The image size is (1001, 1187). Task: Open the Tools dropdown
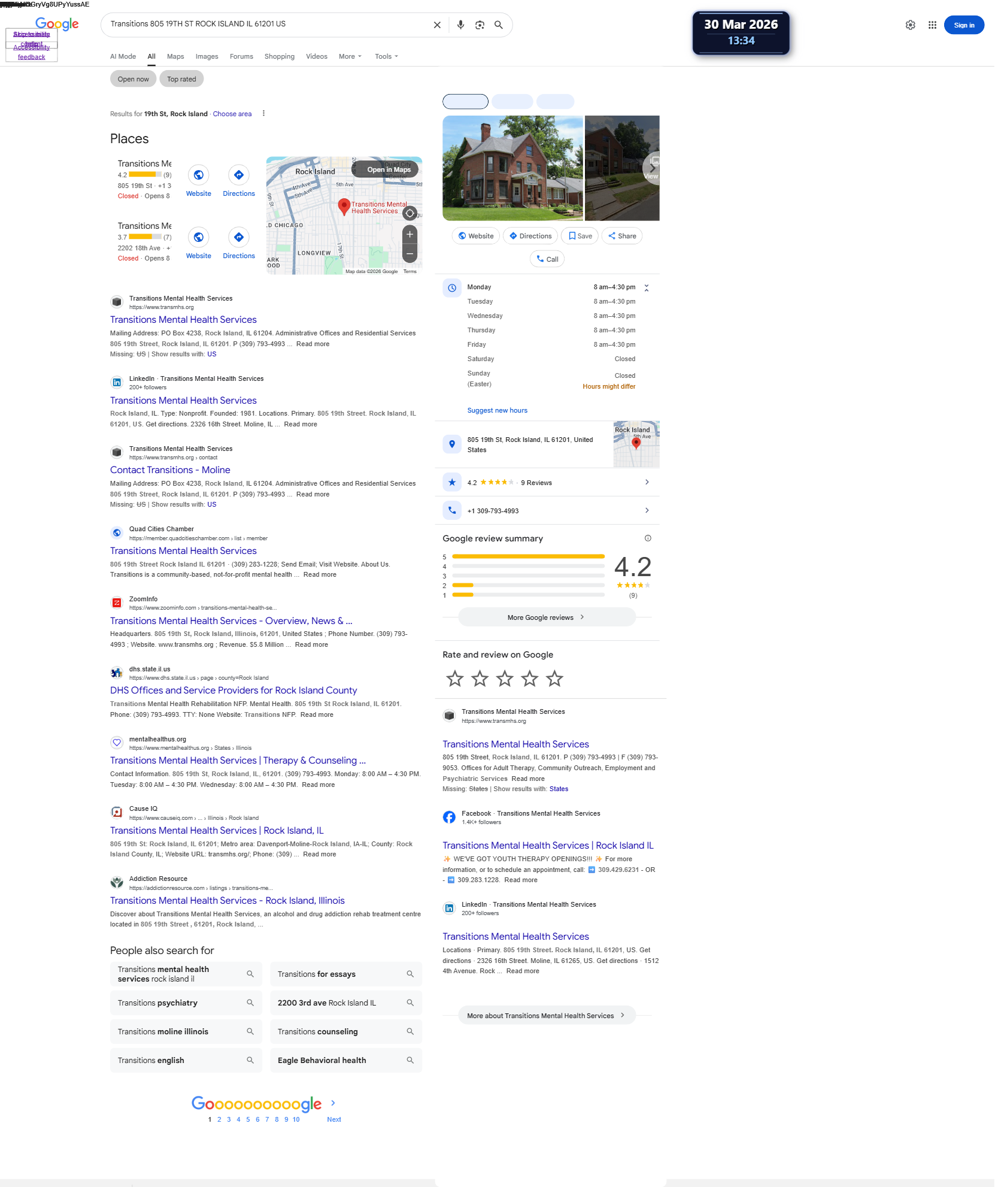coord(386,56)
